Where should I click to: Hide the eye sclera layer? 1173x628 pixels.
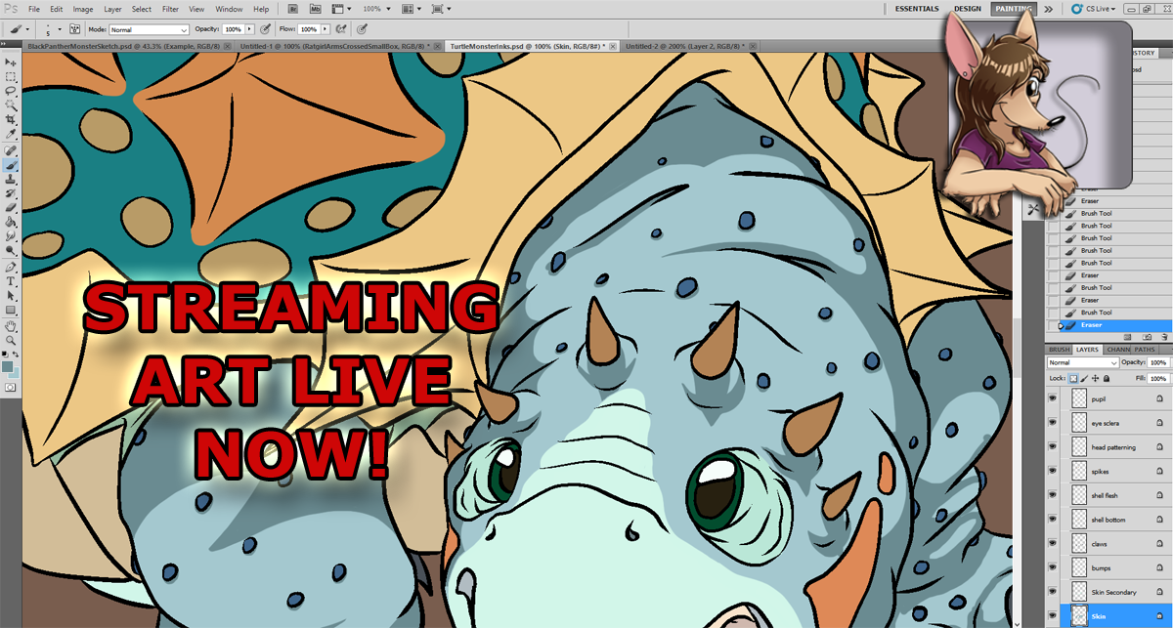(1053, 423)
